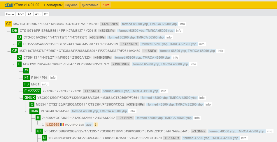Image resolution: width=277 pixels, height=142 pixels.
Task: Switch to the диаграмма view
Action: coord(90,5)
